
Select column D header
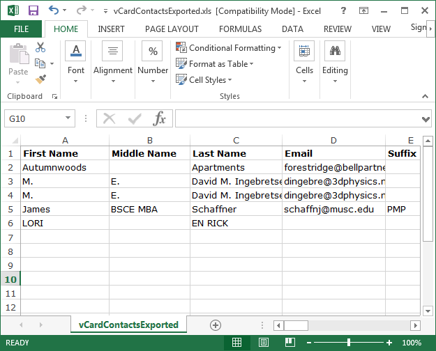click(333, 140)
